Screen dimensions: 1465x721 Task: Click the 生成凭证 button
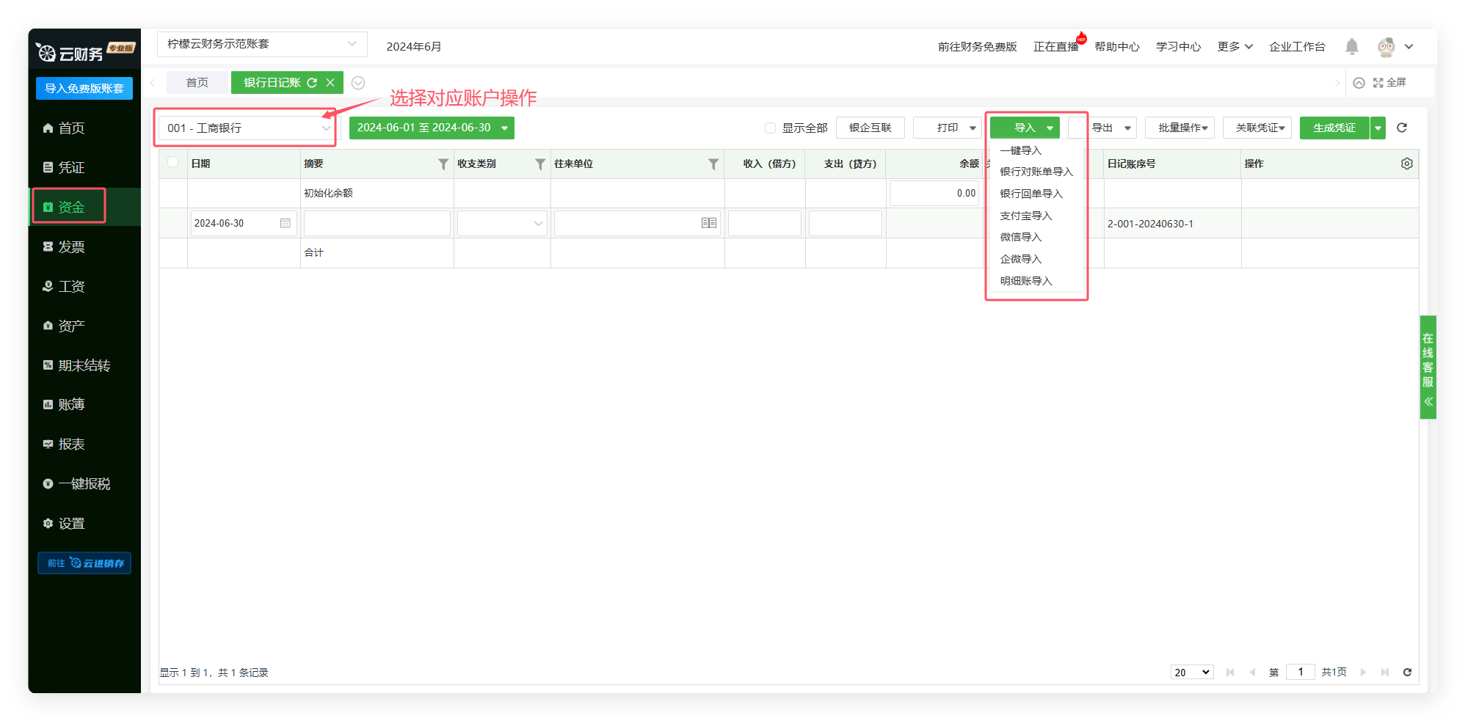click(1334, 128)
